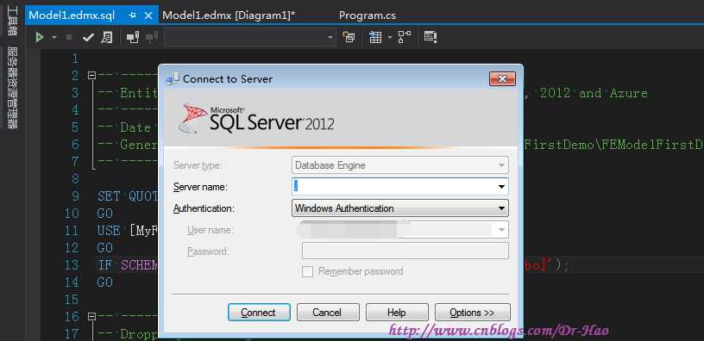This screenshot has width=704, height=341.
Task: Close the Connect to Server dialog
Action: point(502,79)
